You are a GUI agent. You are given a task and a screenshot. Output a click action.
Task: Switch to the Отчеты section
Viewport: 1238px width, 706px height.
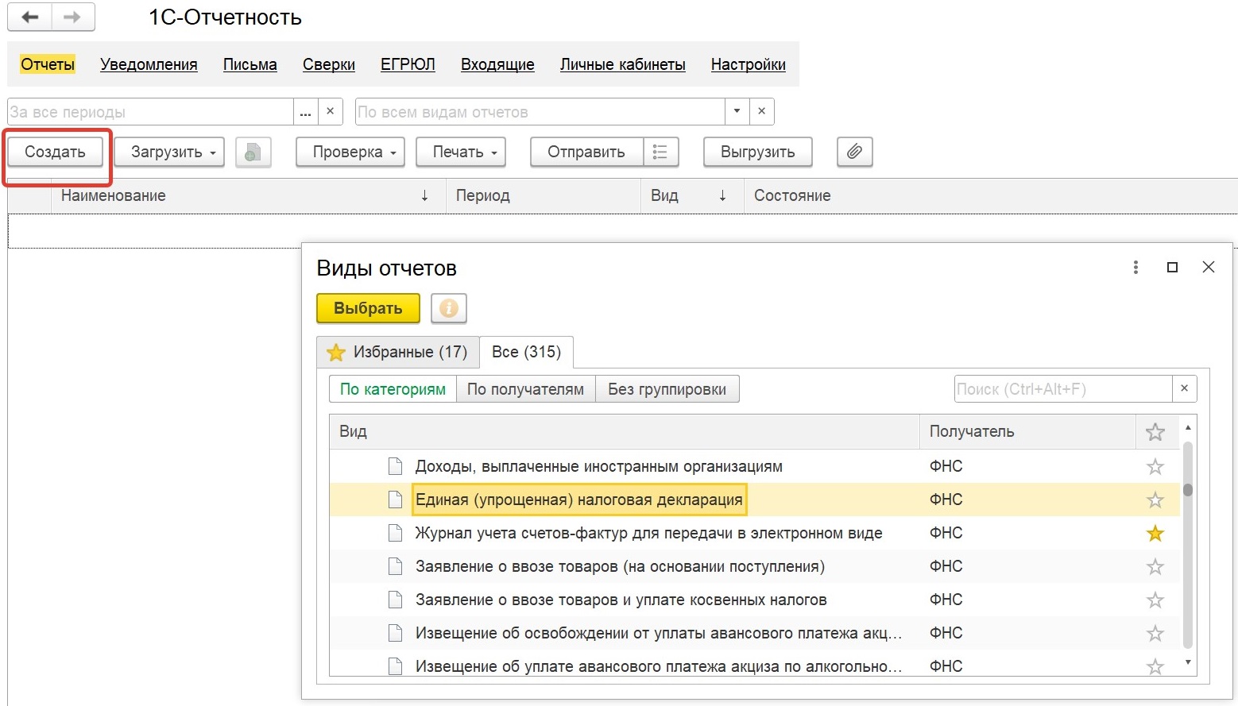[48, 64]
